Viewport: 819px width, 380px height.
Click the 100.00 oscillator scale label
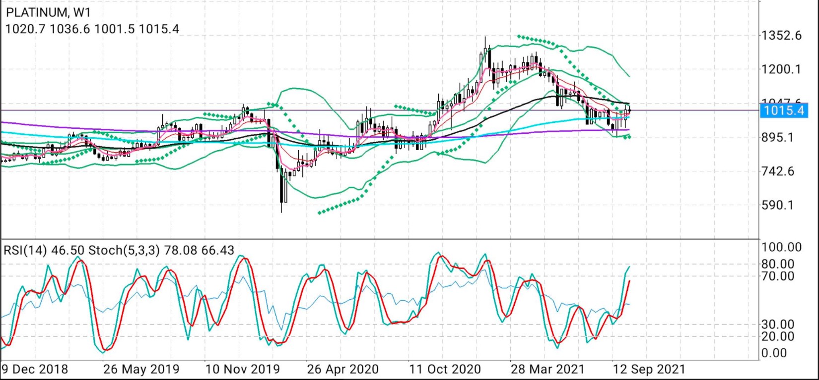click(x=781, y=247)
